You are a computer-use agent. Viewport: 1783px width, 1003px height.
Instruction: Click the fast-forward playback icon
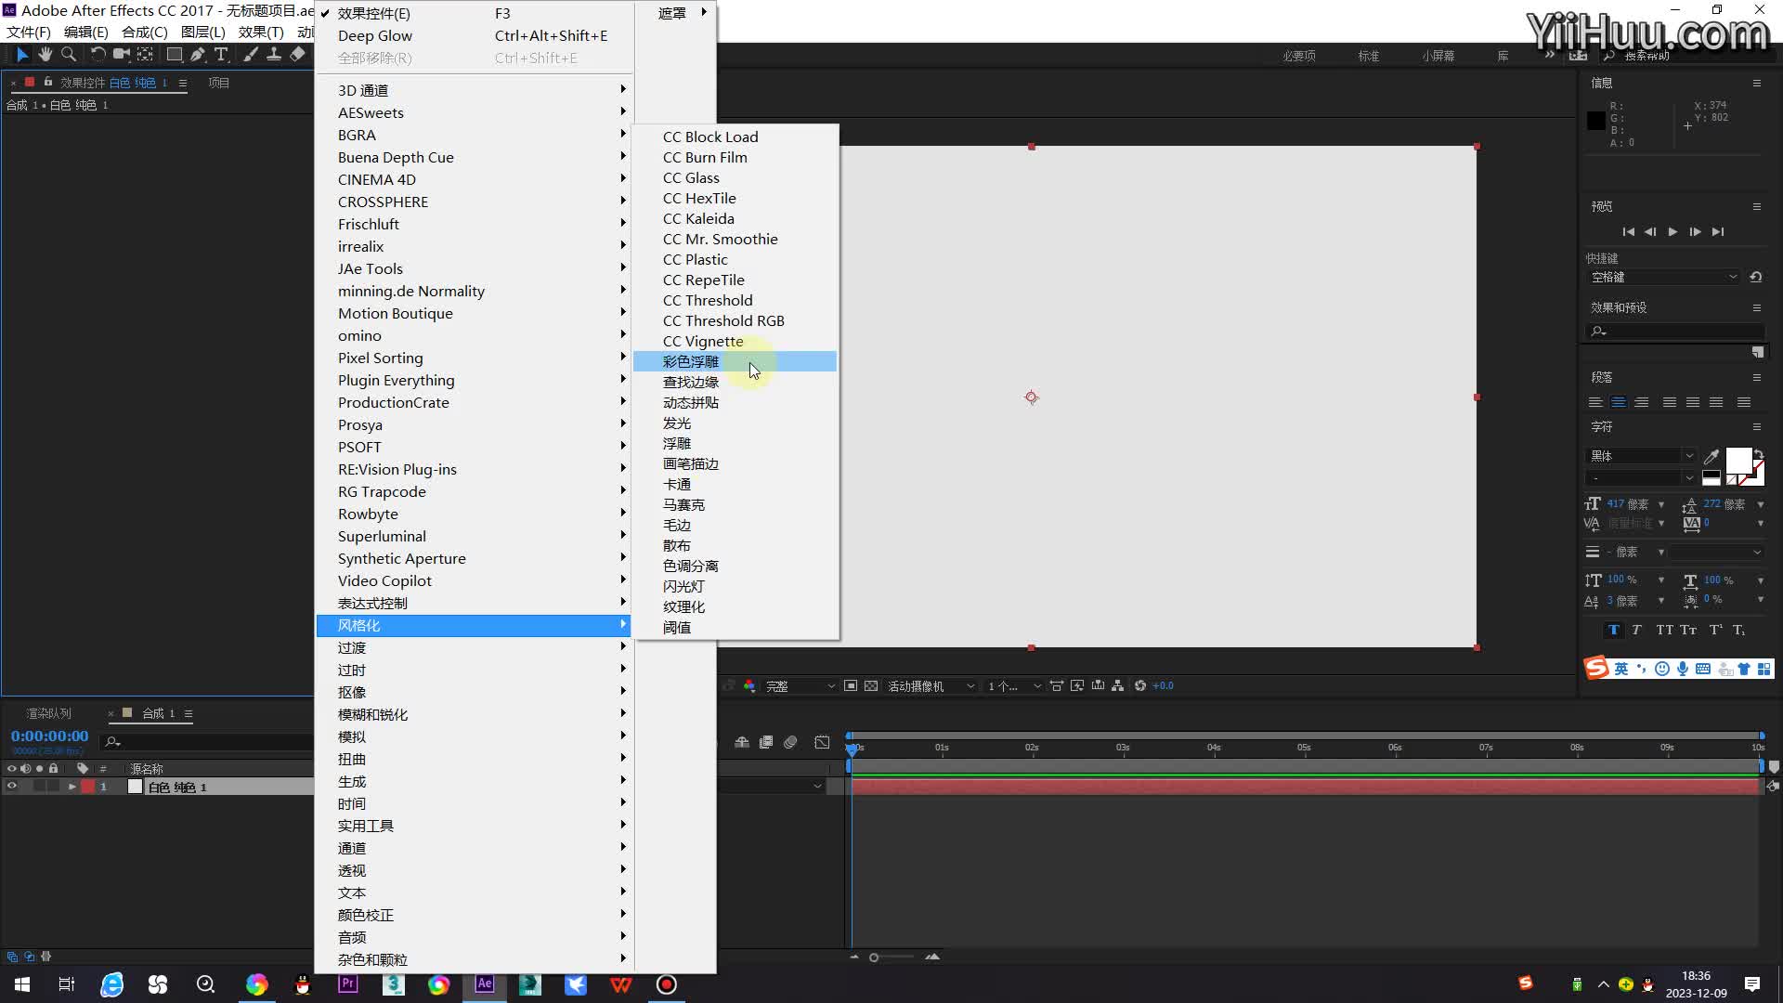1717,230
